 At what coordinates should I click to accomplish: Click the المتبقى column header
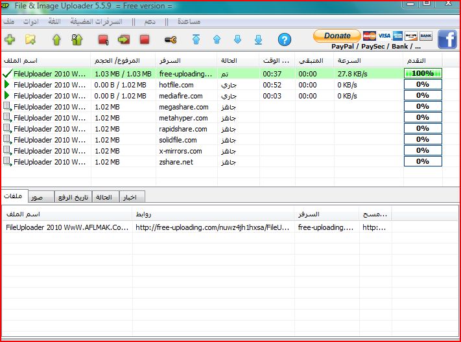[314, 60]
